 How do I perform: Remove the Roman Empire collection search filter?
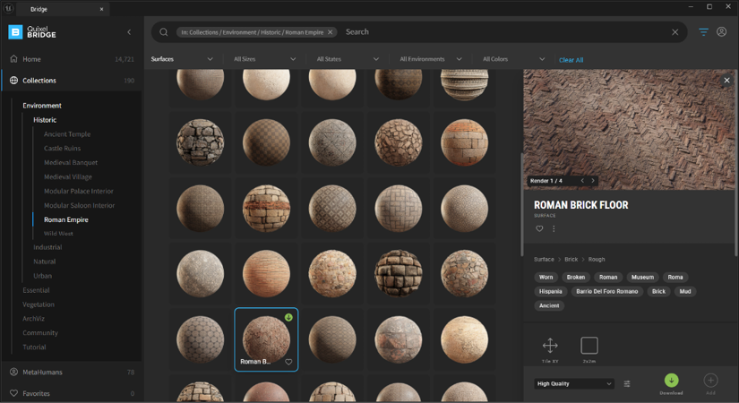[330, 32]
